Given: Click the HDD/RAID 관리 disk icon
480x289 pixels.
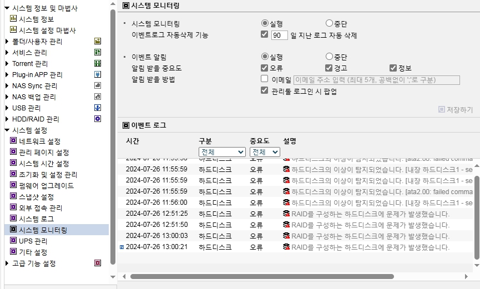Looking at the screenshot, I should point(98,119).
